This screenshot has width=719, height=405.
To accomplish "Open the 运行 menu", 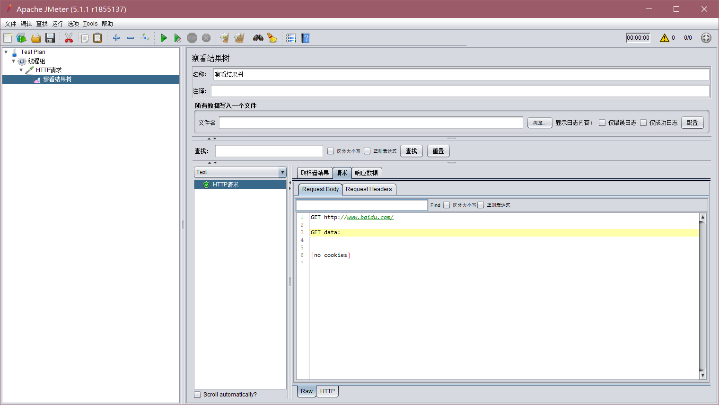I will click(57, 24).
